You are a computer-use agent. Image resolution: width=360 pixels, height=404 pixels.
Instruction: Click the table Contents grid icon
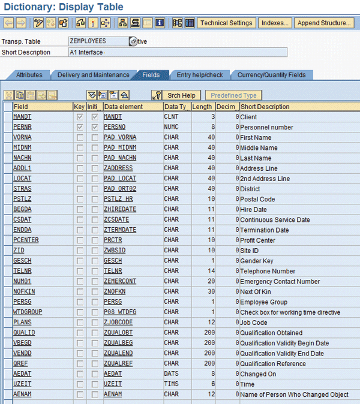190,23
